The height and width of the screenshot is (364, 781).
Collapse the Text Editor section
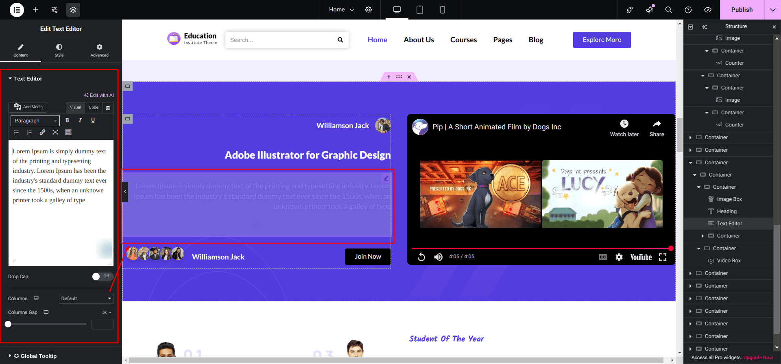(x=25, y=78)
